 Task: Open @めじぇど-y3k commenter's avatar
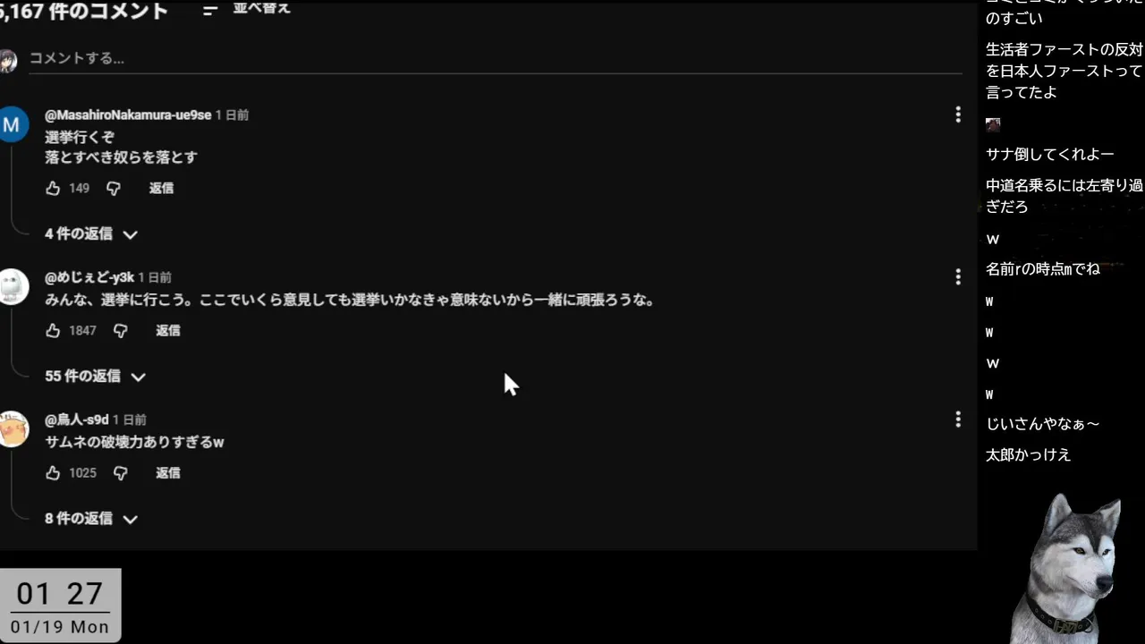click(13, 286)
